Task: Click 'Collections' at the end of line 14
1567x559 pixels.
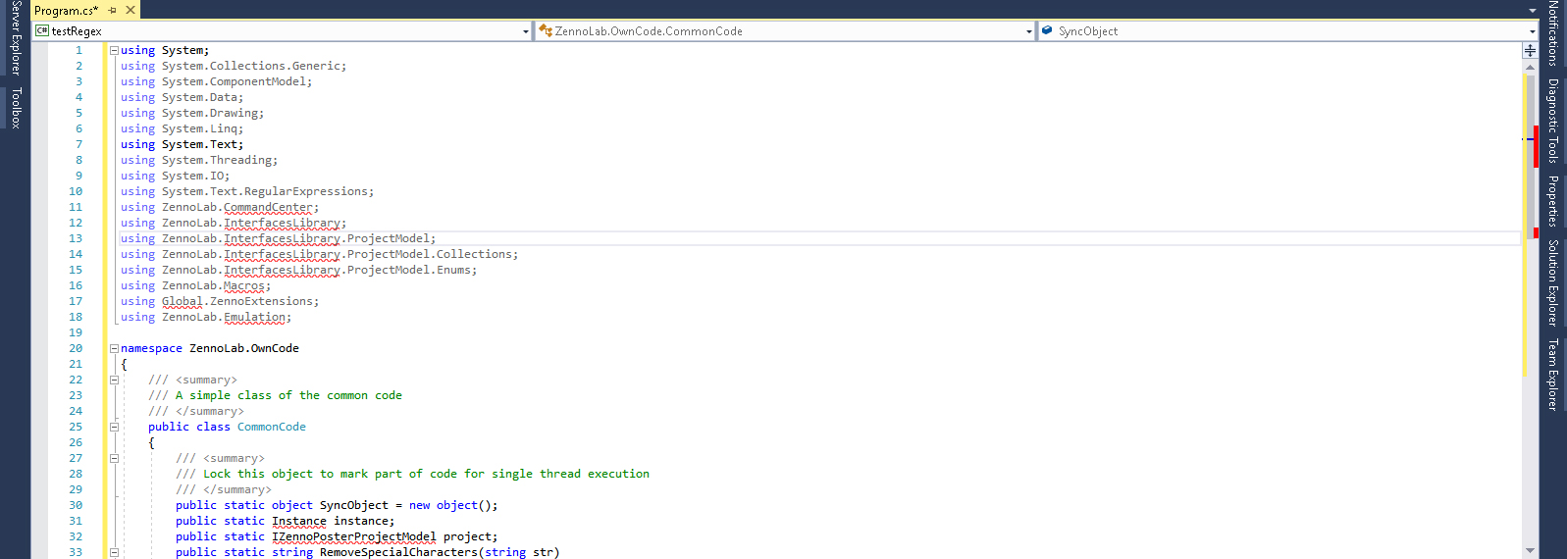Action: tap(474, 254)
